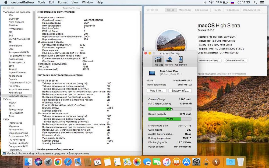Collapse Сеть tree section
The image size is (269, 168).
4,99
